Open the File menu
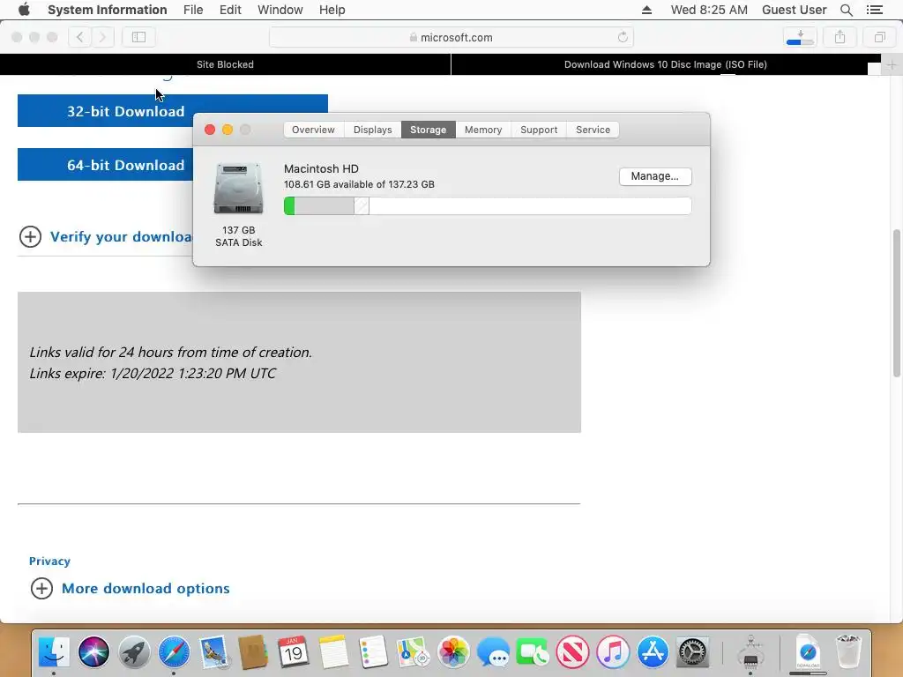 (193, 10)
